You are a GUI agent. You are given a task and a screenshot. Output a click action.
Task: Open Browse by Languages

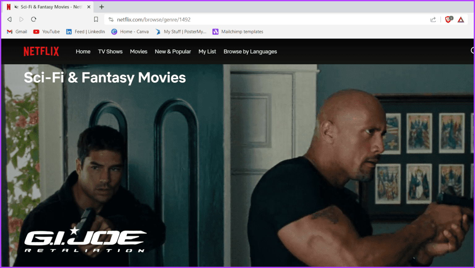[250, 52]
